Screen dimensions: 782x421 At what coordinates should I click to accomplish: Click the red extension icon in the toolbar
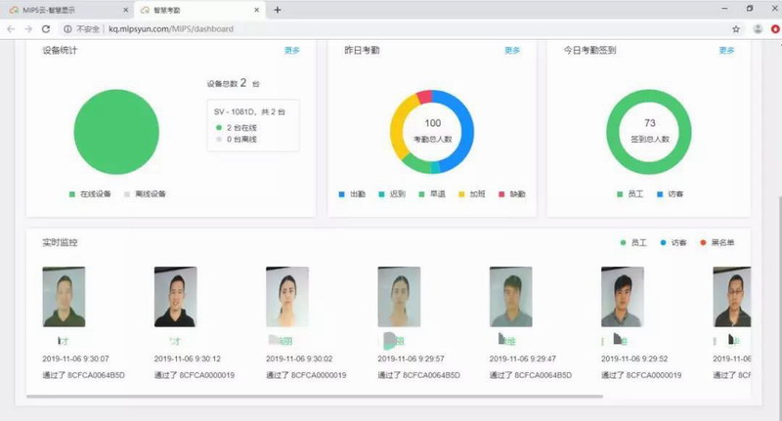coord(774,29)
